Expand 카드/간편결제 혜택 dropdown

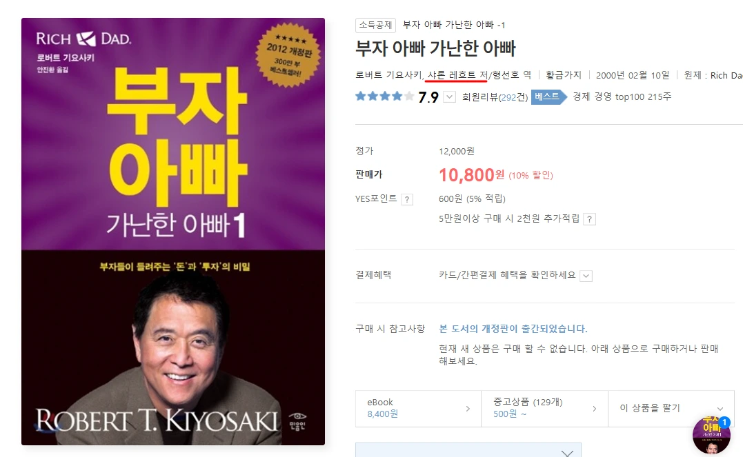(x=586, y=276)
